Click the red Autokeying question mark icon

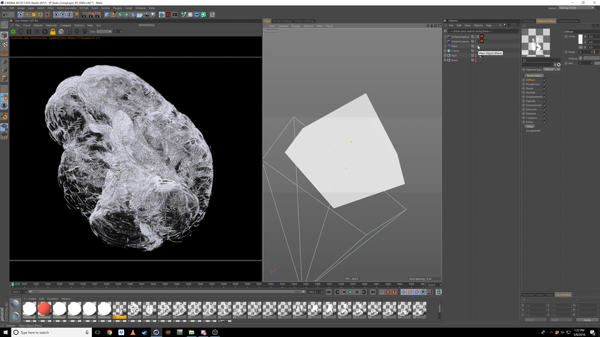coord(395,292)
